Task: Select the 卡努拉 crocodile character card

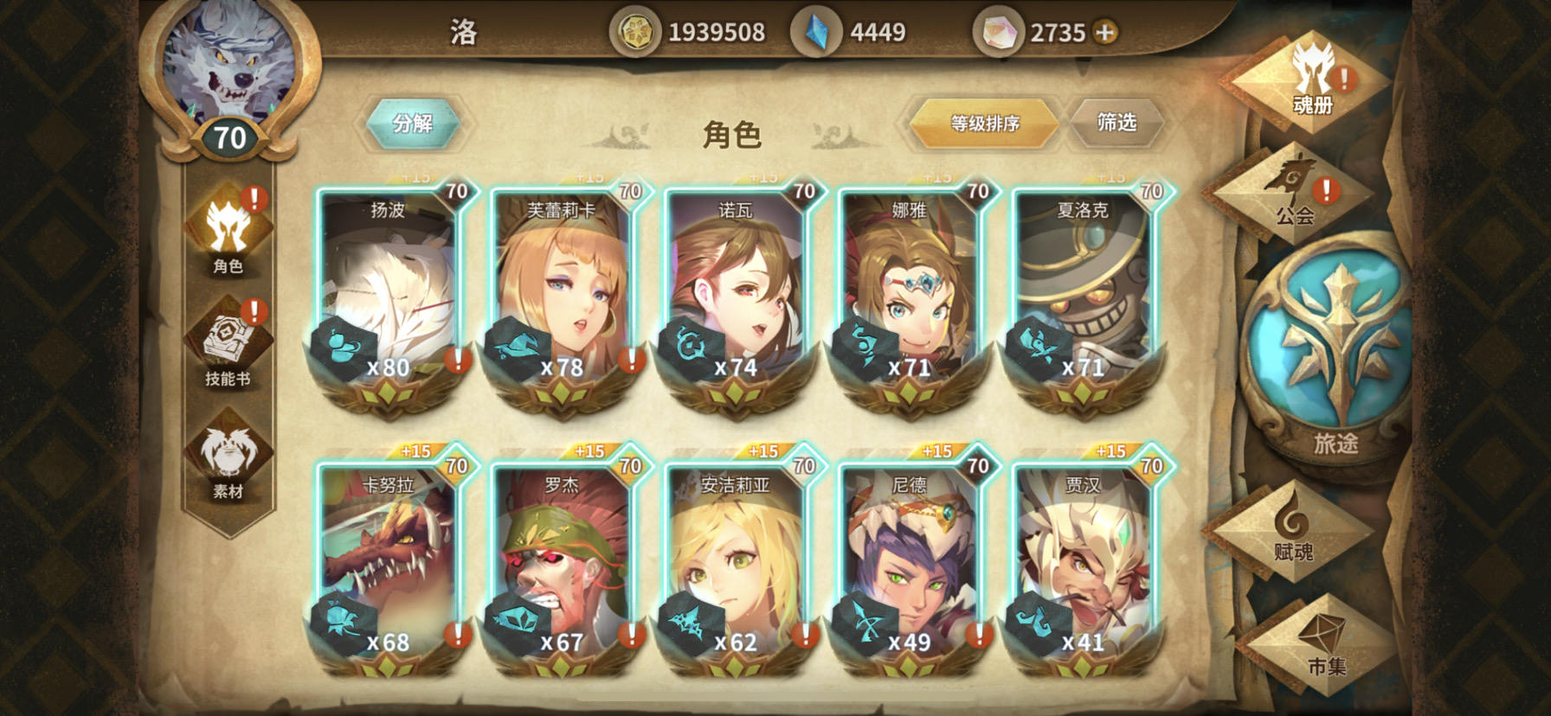Action: click(x=389, y=562)
